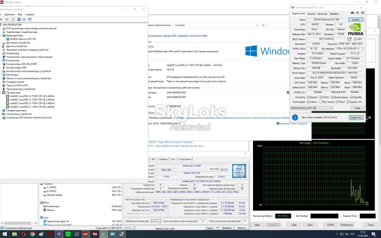Click the scan for hardware changes monitor icon
This screenshot has width=381, height=238.
[x=30, y=19]
